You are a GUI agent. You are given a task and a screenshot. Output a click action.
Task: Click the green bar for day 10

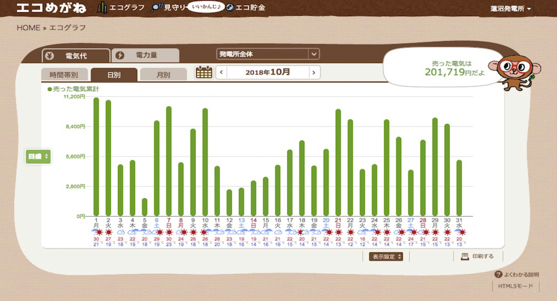point(205,162)
